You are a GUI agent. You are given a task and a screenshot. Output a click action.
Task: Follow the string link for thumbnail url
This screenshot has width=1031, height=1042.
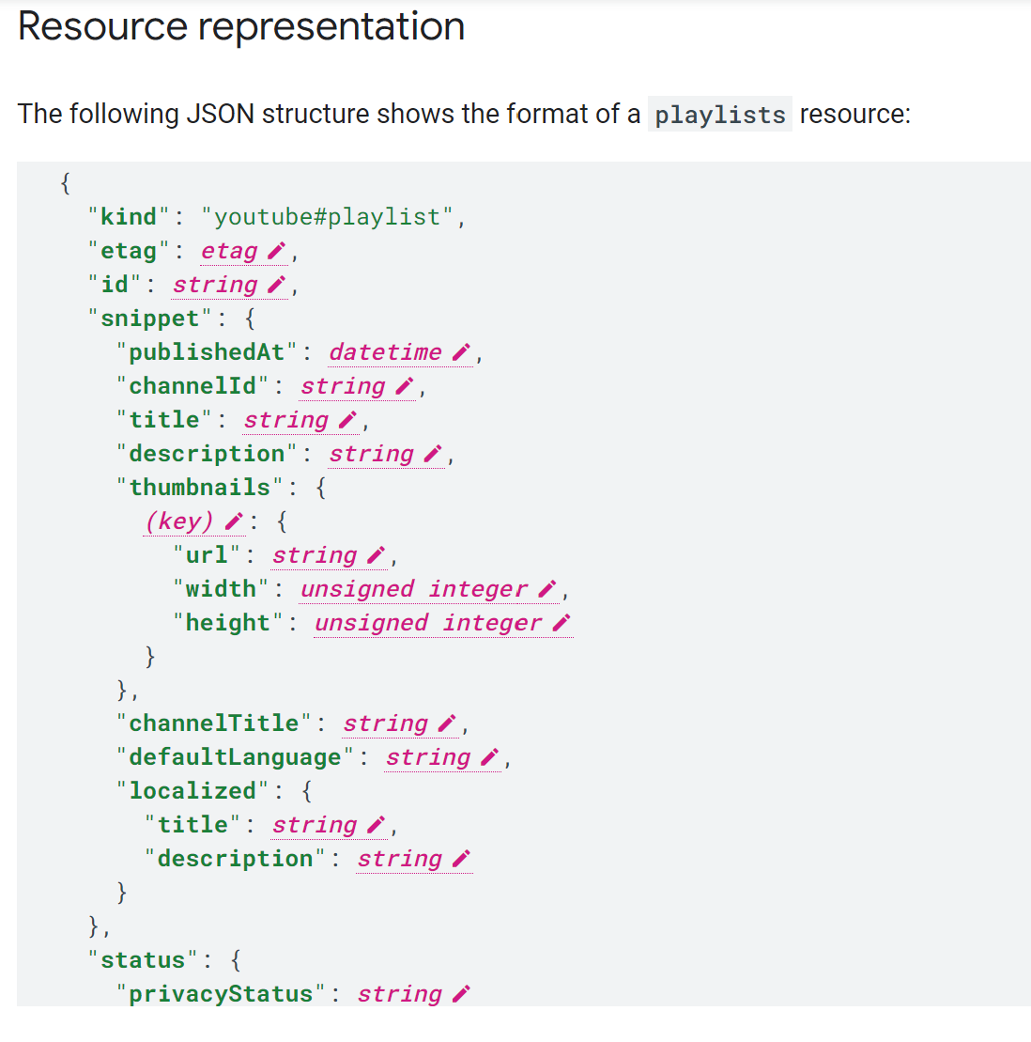click(315, 555)
